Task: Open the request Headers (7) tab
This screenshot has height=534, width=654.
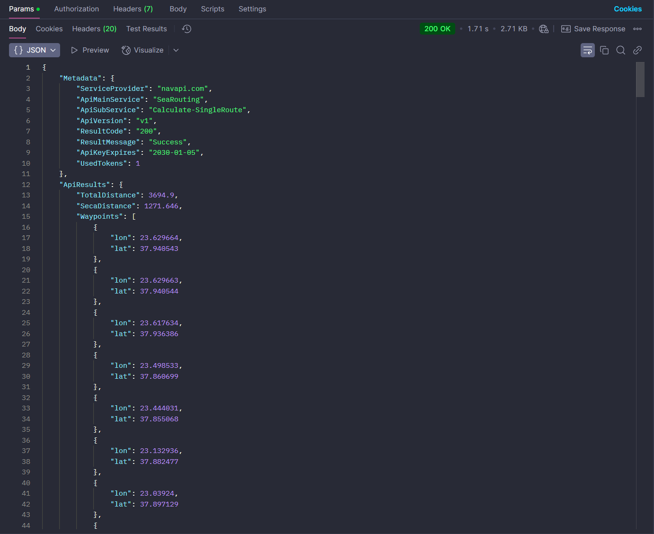Action: point(133,9)
